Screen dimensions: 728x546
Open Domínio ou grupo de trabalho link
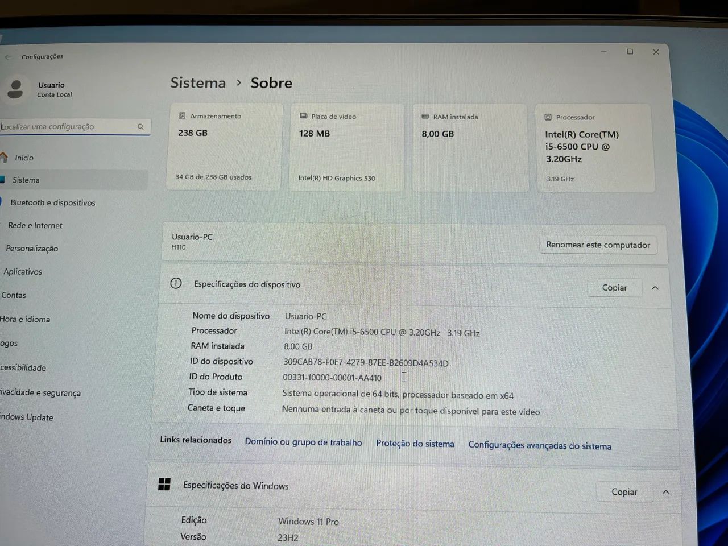click(303, 442)
